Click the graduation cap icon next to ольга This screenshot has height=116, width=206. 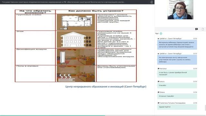tap(158, 82)
